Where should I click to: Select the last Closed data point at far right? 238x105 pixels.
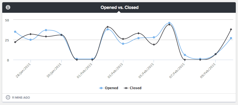point(231,29)
